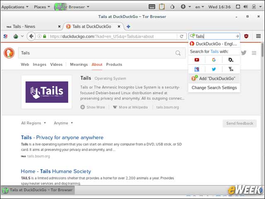Open Change Search Settings
Viewport: 265px width, 199px height.
[x=214, y=87]
